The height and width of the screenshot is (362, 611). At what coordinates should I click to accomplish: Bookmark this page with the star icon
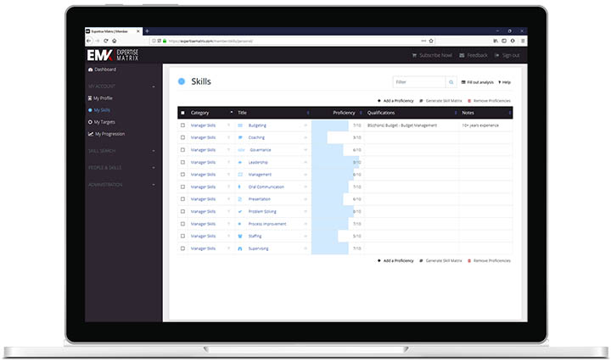(431, 41)
